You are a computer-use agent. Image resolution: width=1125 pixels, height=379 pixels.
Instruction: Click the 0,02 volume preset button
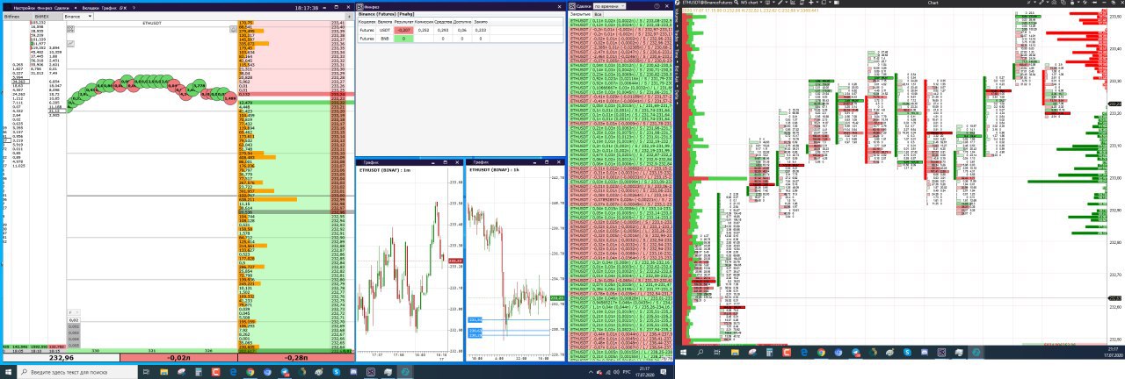(x=74, y=320)
